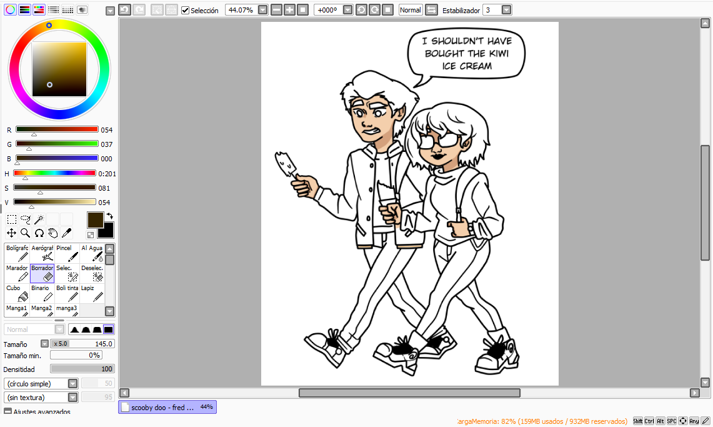Viewport: 713px width, 427px height.
Task: Select the Pincel brush
Action: click(67, 253)
